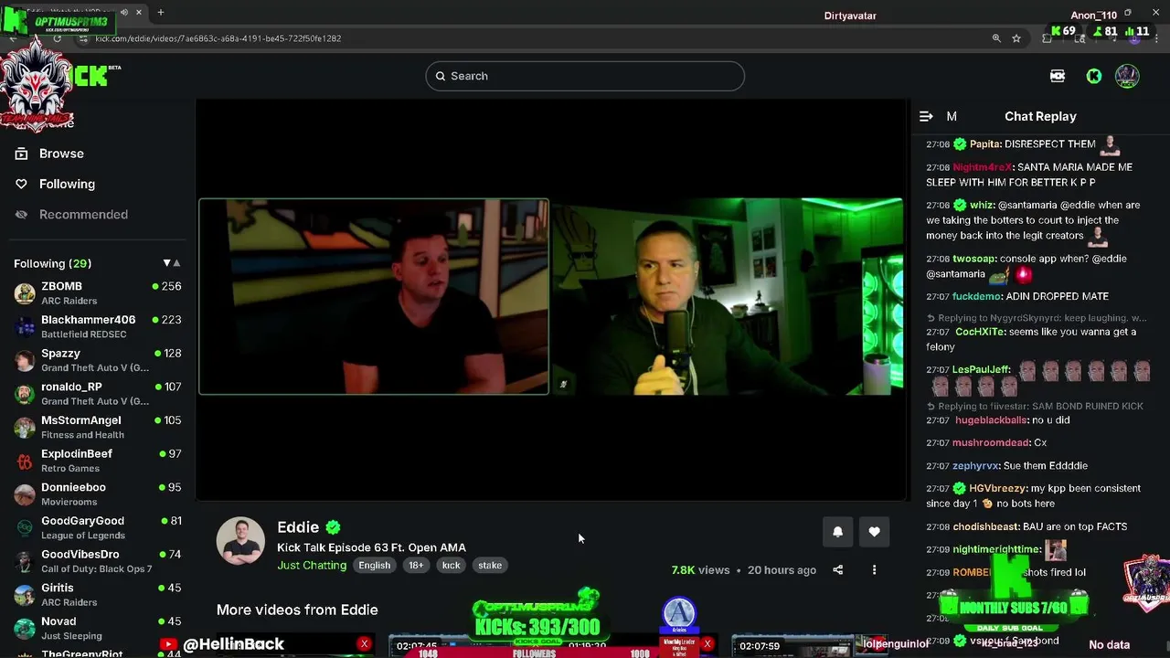Open MsStormAngel channel in Following list
The width and height of the screenshot is (1170, 658).
click(80, 420)
